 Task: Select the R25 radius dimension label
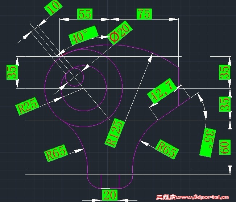pos(27,106)
